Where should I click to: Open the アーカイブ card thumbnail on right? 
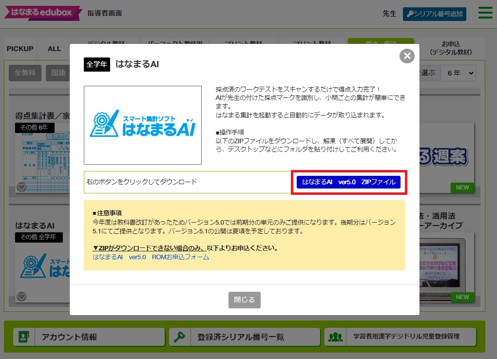click(x=447, y=267)
